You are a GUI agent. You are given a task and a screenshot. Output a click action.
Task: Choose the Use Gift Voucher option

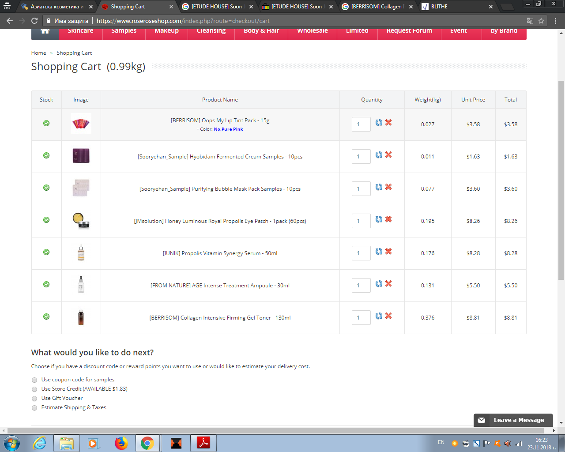(x=34, y=399)
